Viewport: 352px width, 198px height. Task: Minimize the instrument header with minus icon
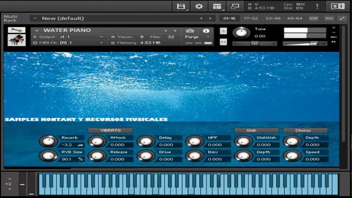334,32
